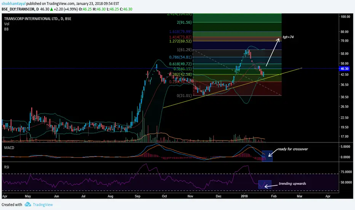Click the 36.50 price axis label
355x210 pixels.
tap(345, 84)
